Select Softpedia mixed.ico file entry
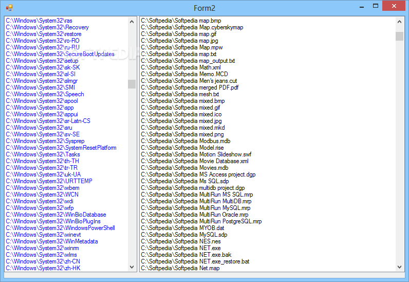The width and height of the screenshot is (409, 282). [x=181, y=114]
